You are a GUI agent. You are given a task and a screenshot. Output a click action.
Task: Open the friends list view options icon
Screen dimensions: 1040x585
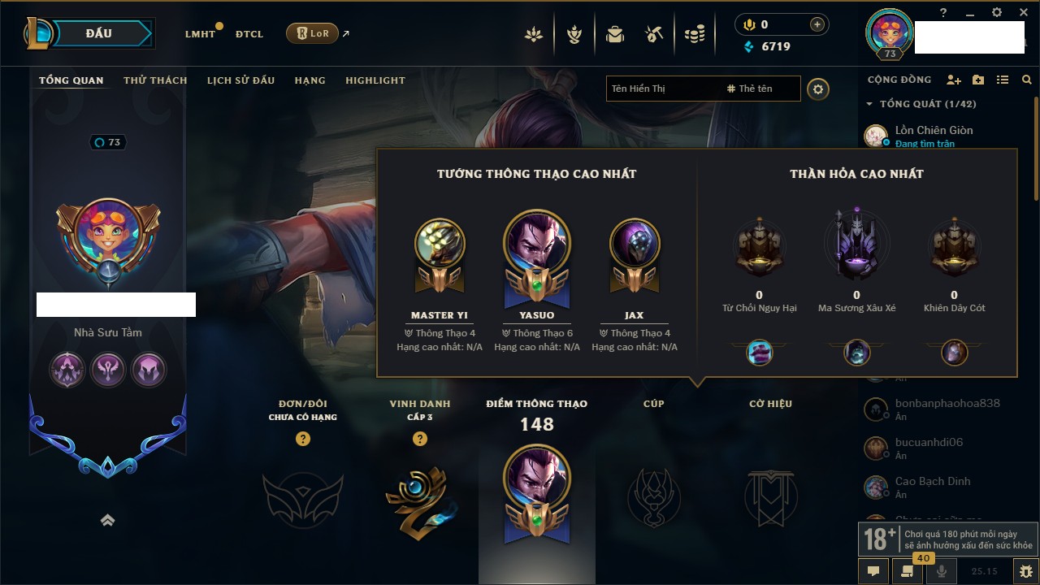coord(1003,80)
